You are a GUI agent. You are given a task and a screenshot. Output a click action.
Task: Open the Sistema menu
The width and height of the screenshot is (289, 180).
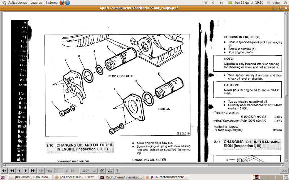[x=51, y=3]
